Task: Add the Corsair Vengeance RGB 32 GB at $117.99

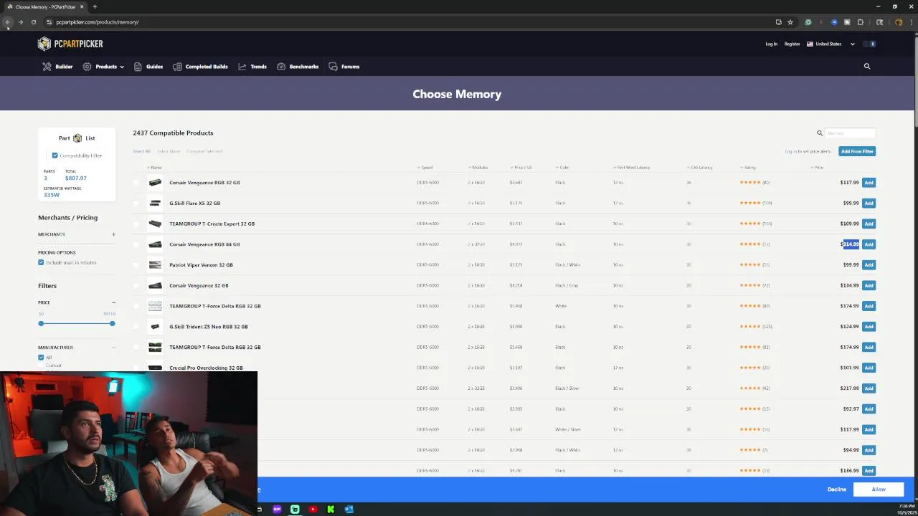Action: (869, 183)
